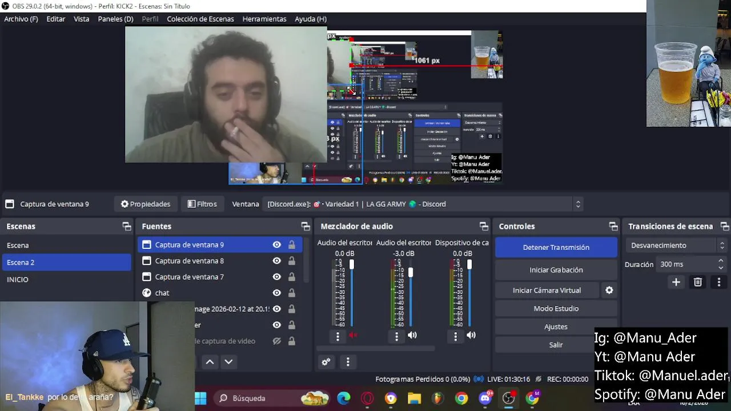Lock the Captura de ventana 7 source
The height and width of the screenshot is (411, 731).
point(292,277)
